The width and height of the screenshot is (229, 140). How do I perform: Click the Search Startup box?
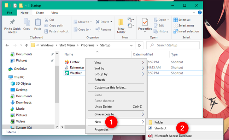(173, 45)
